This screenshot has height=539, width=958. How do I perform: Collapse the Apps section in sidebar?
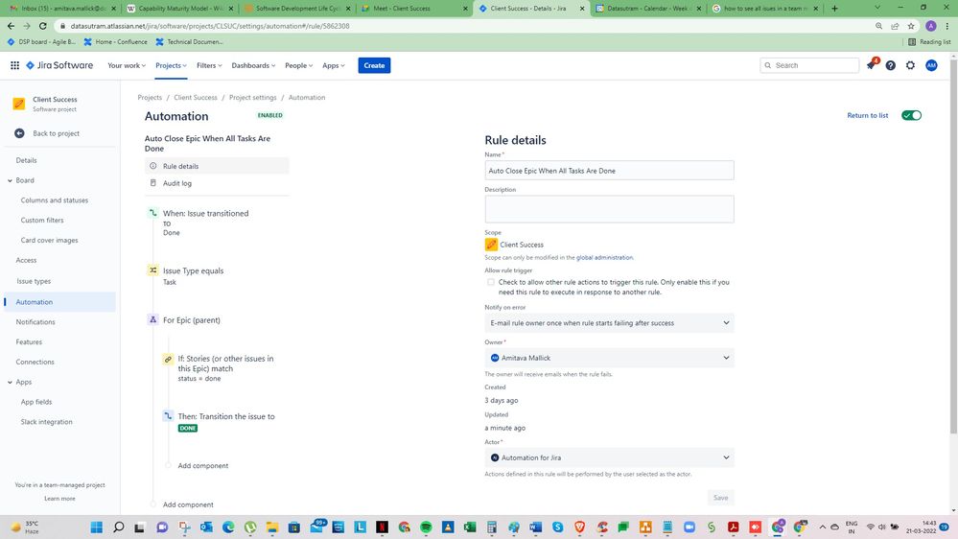(10, 382)
